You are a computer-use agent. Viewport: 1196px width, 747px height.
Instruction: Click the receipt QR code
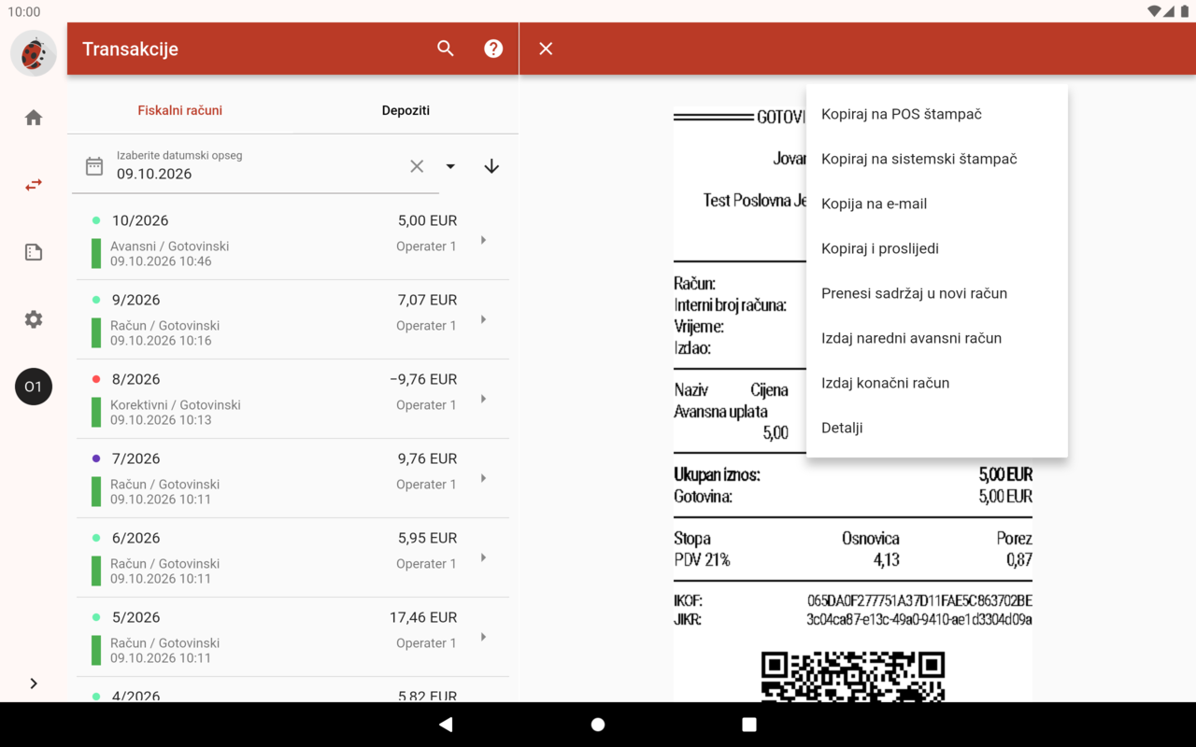click(x=853, y=677)
